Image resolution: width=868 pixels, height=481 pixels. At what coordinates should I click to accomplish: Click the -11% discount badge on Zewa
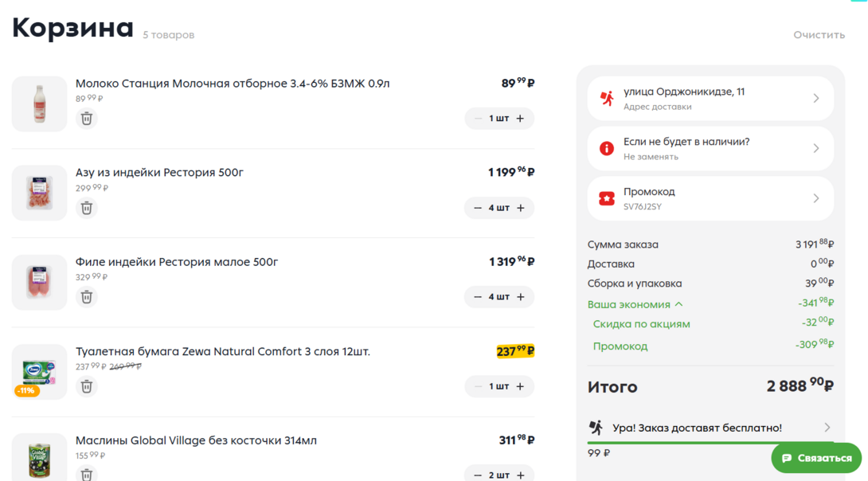pyautogui.click(x=25, y=392)
